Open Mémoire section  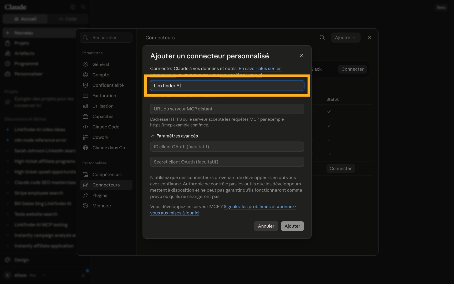[x=106, y=206]
